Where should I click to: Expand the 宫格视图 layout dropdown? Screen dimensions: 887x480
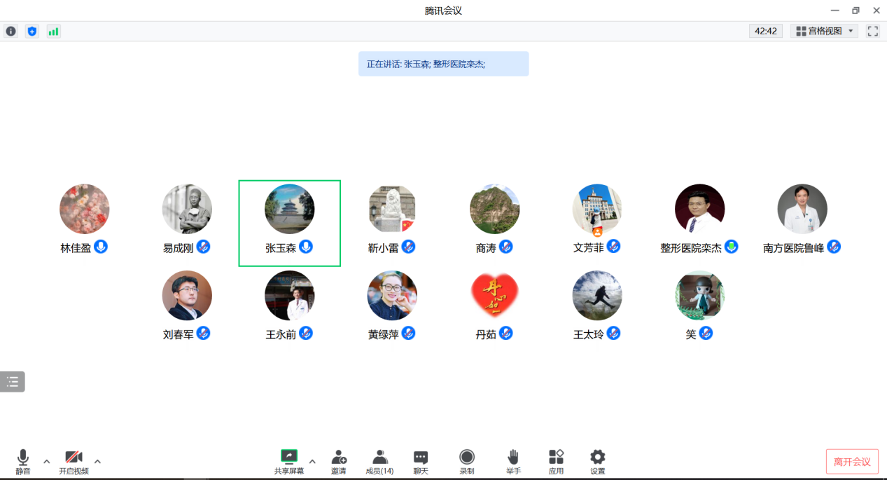(x=825, y=31)
